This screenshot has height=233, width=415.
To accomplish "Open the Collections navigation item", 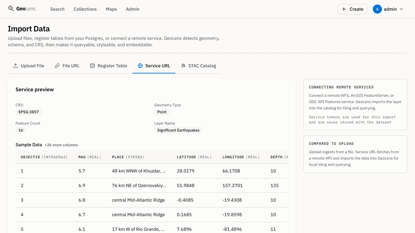I will click(x=85, y=9).
